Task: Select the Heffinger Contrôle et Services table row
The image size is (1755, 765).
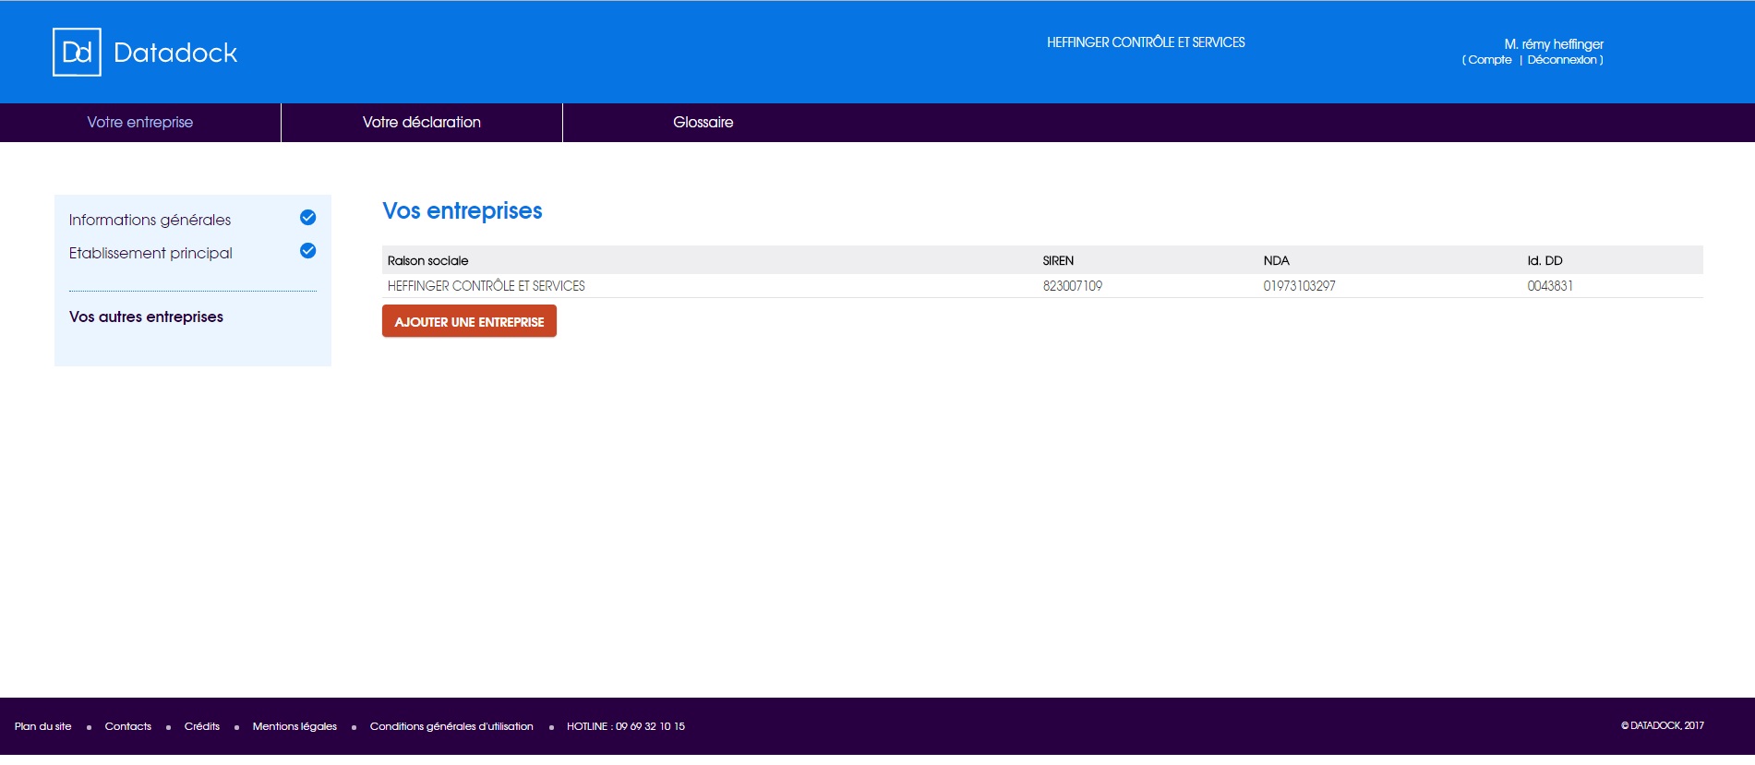Action: click(1042, 286)
